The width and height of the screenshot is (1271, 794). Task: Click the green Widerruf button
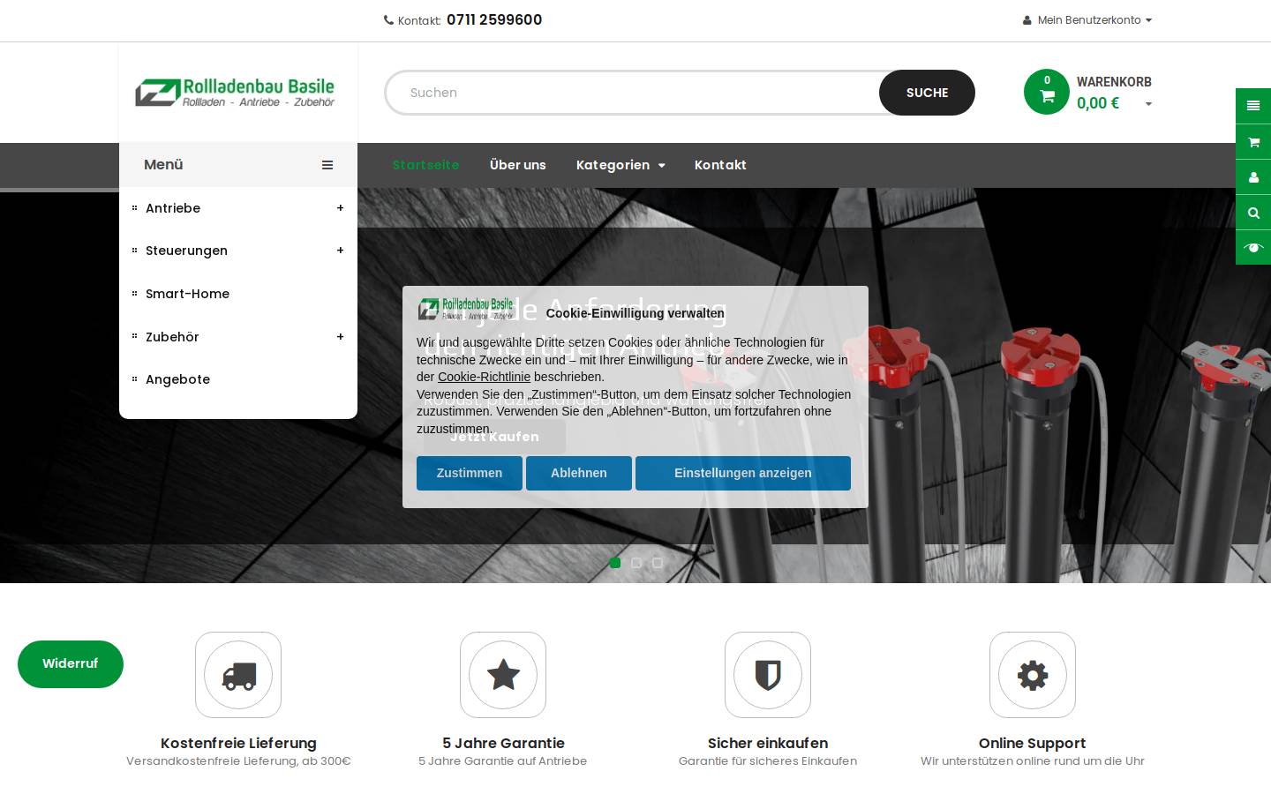click(71, 664)
